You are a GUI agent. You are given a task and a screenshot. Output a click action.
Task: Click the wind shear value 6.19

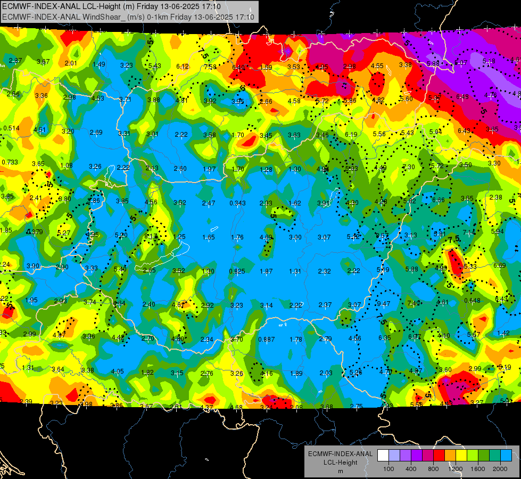351,134
